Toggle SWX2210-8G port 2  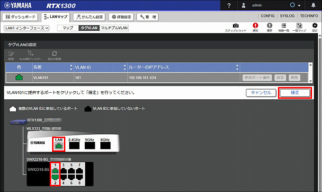(x=55, y=177)
